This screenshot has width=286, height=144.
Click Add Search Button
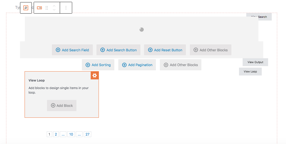click(118, 50)
